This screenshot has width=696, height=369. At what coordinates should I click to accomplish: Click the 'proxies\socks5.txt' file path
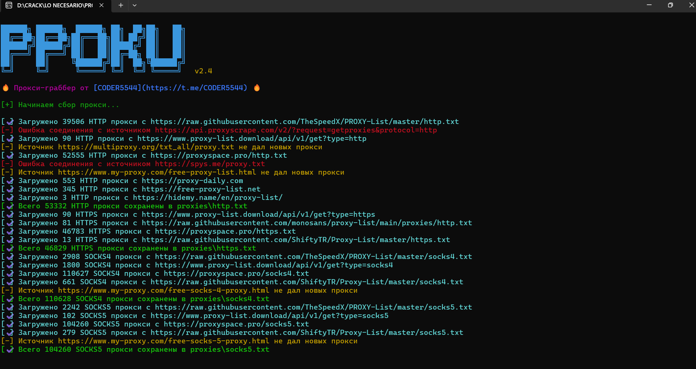coord(230,349)
